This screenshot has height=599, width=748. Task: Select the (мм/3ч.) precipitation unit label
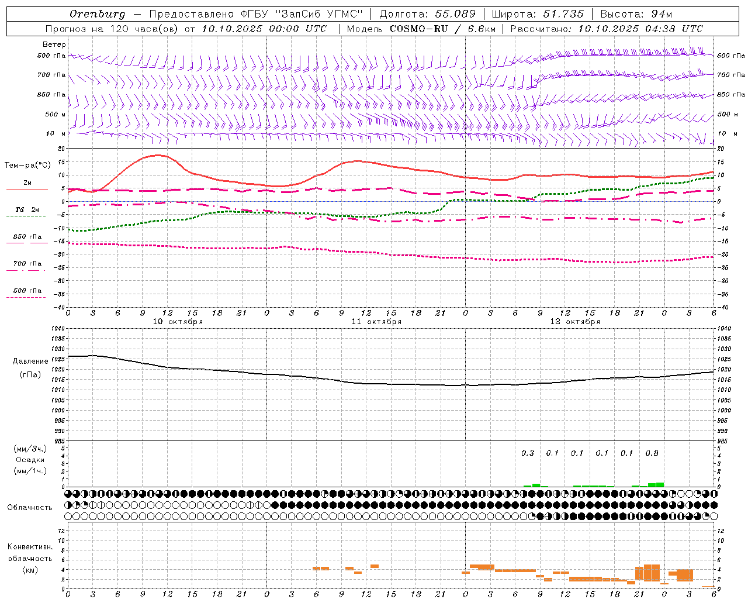tap(30, 449)
